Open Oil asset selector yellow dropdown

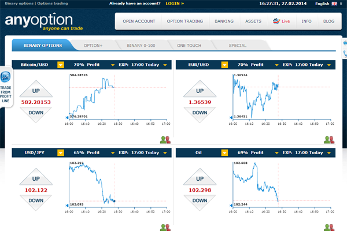[224, 152]
